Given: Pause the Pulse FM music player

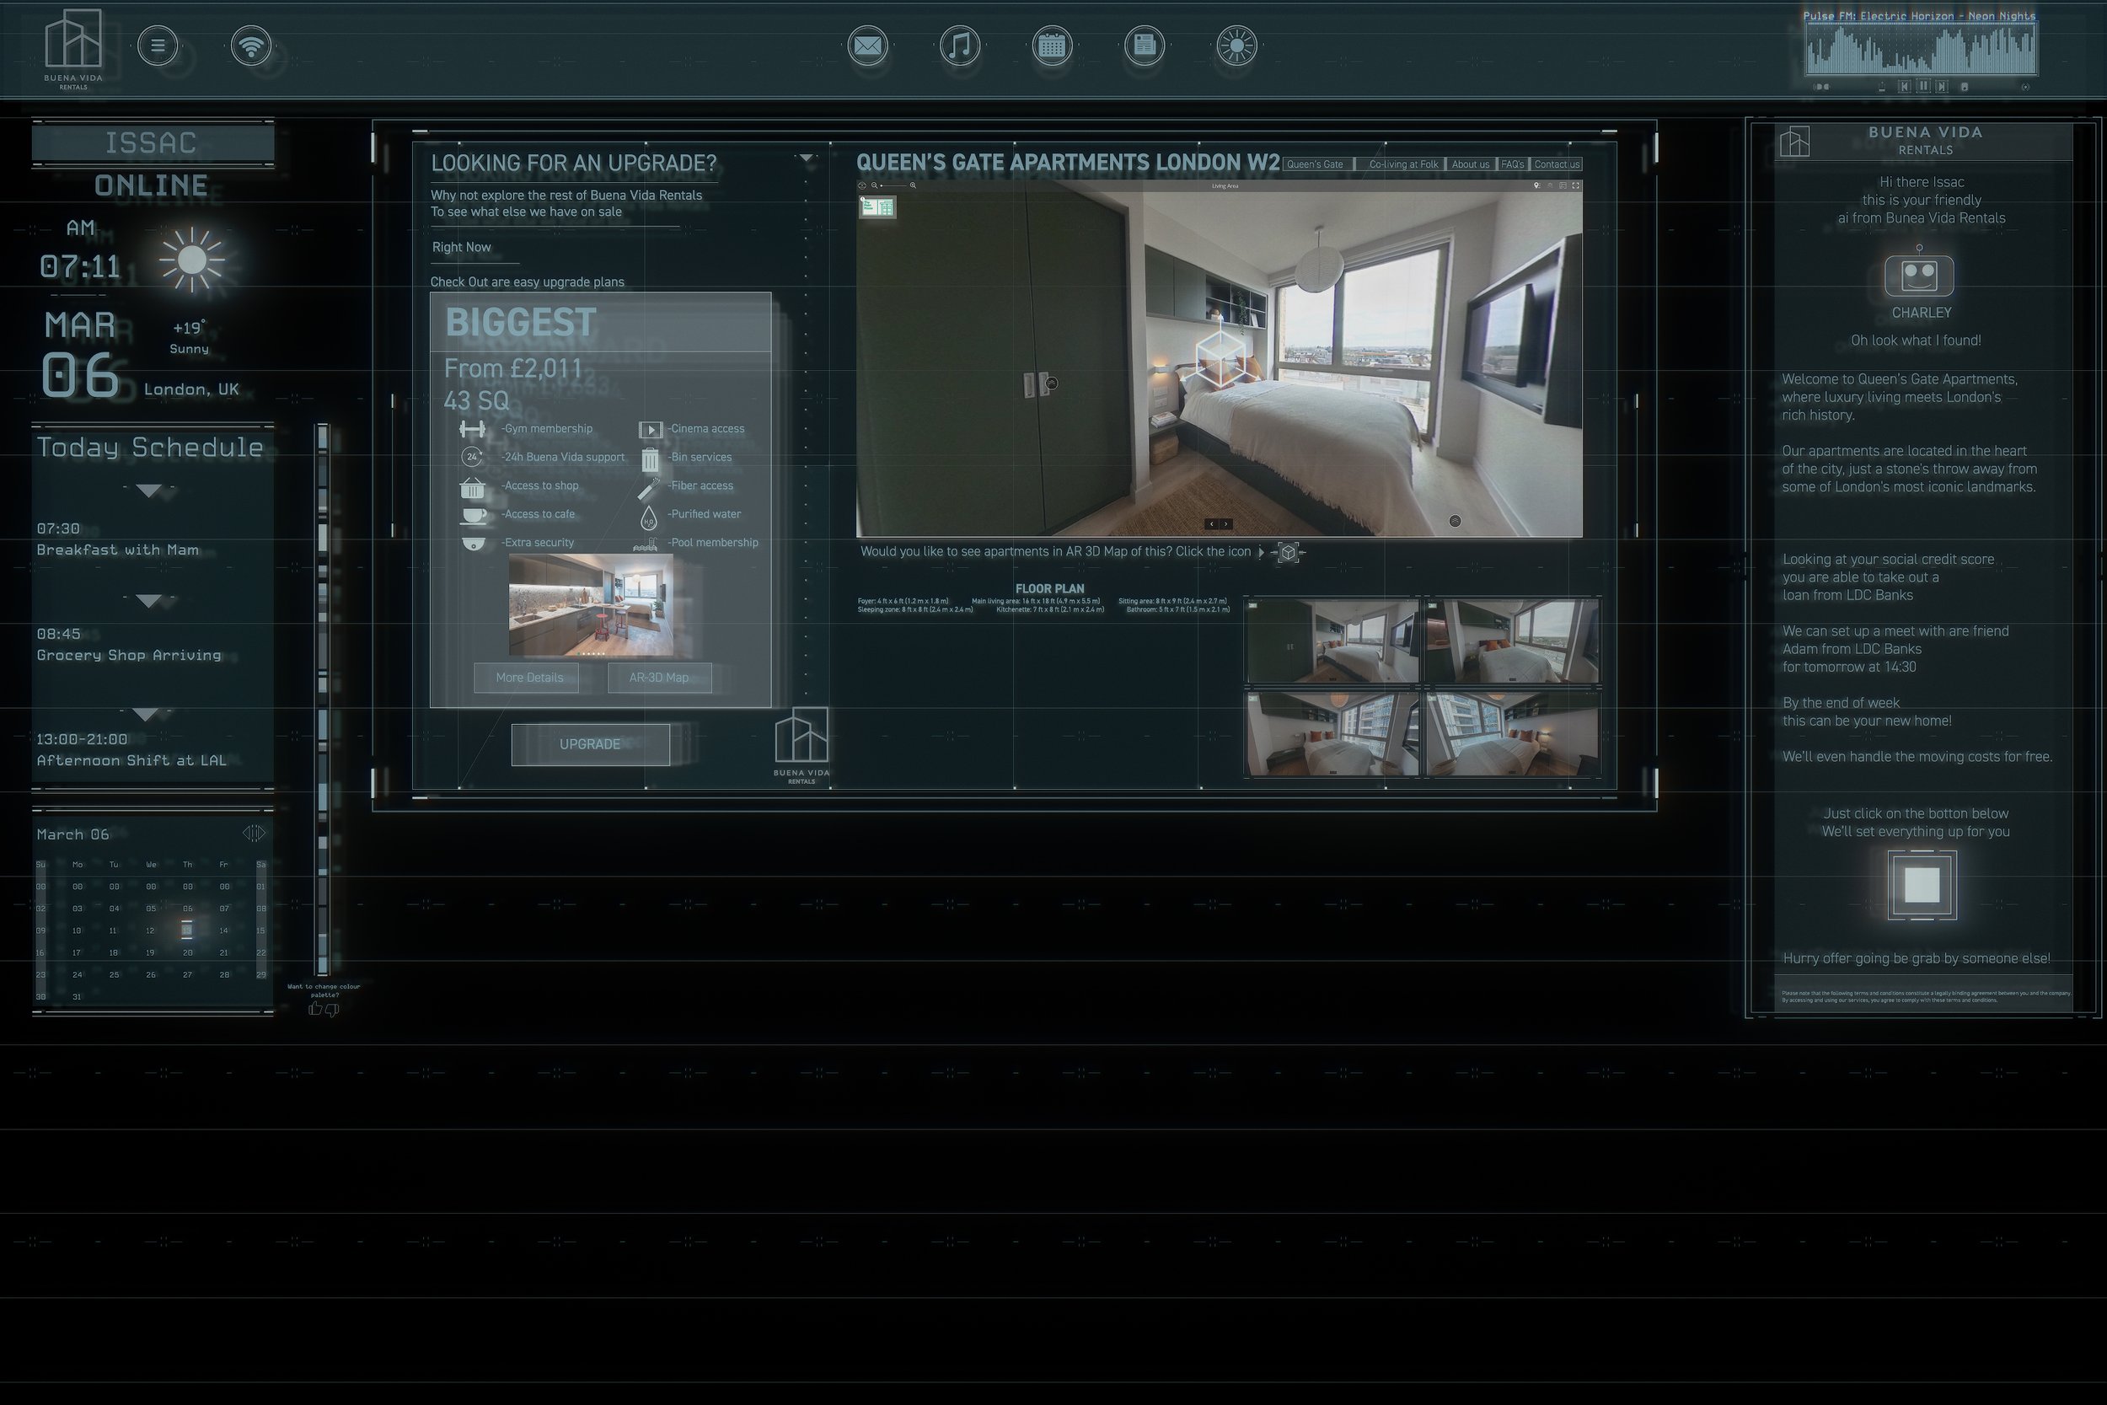Looking at the screenshot, I should click(1922, 87).
